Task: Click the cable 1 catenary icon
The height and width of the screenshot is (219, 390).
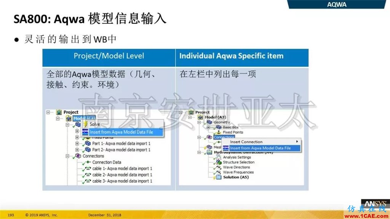Action: click(88, 168)
